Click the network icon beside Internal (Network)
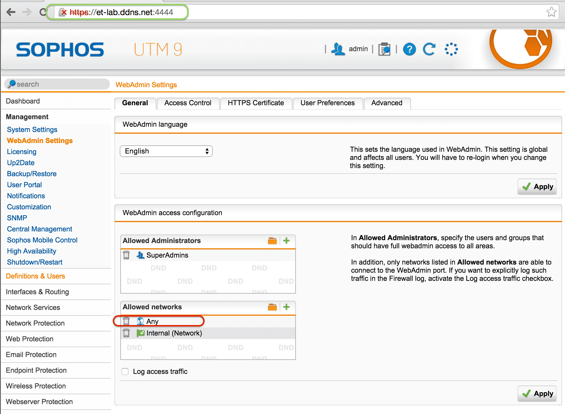 (141, 333)
